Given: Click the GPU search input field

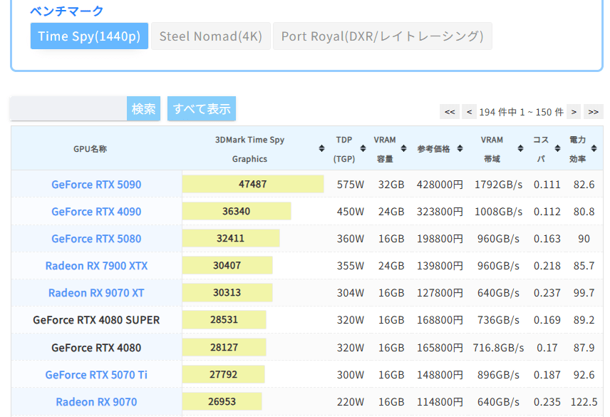Looking at the screenshot, I should (68, 108).
